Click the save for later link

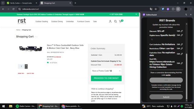point(30,73)
